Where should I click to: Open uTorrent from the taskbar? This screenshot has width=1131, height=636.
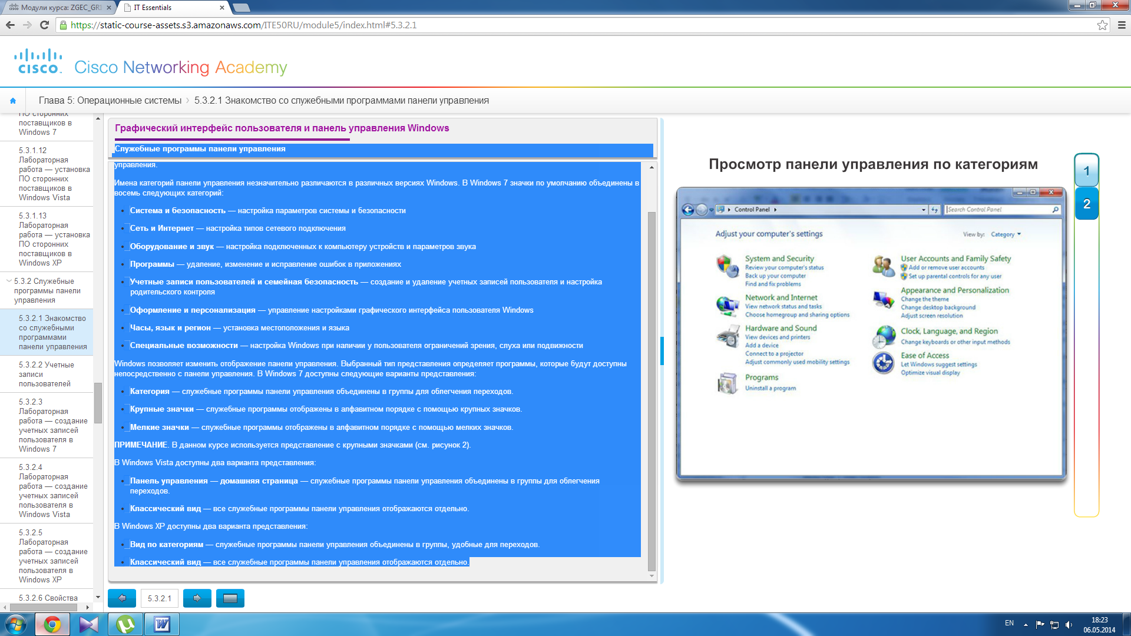pyautogui.click(x=125, y=624)
